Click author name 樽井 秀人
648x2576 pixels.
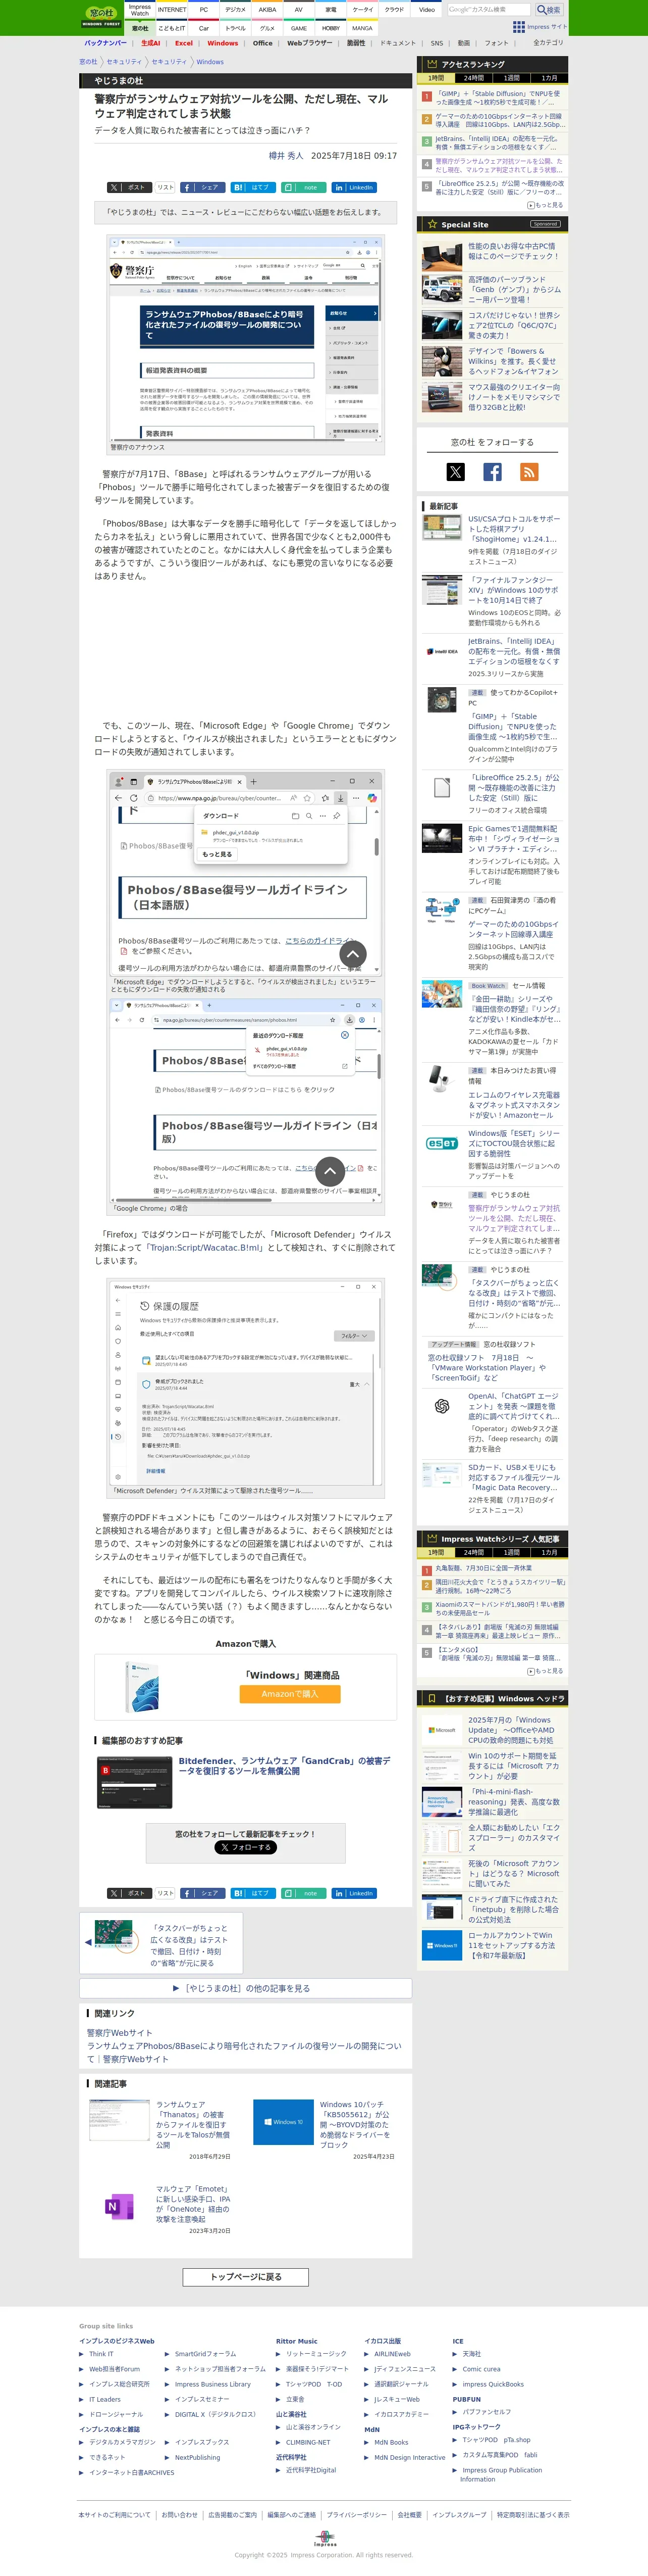coord(286,156)
